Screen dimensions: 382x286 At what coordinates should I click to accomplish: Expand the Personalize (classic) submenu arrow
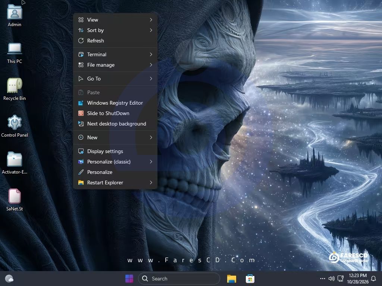point(151,162)
